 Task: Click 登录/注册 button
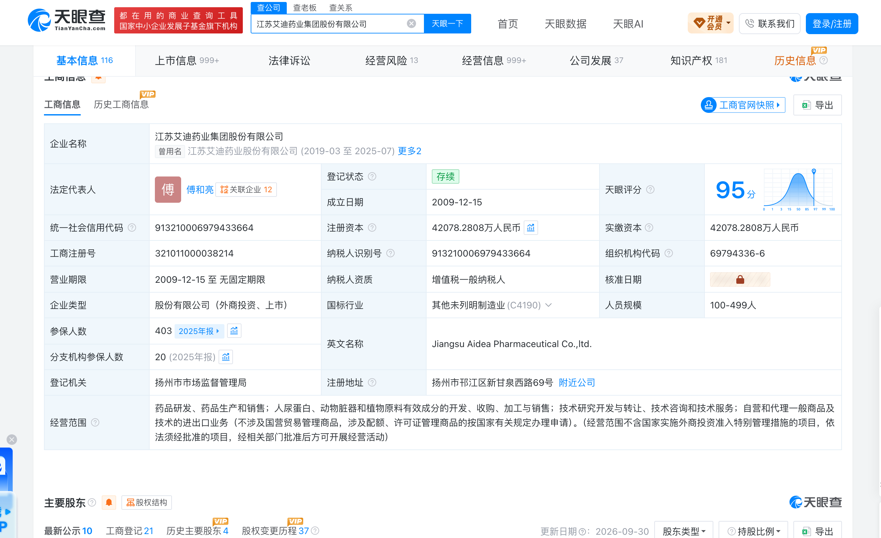832,24
